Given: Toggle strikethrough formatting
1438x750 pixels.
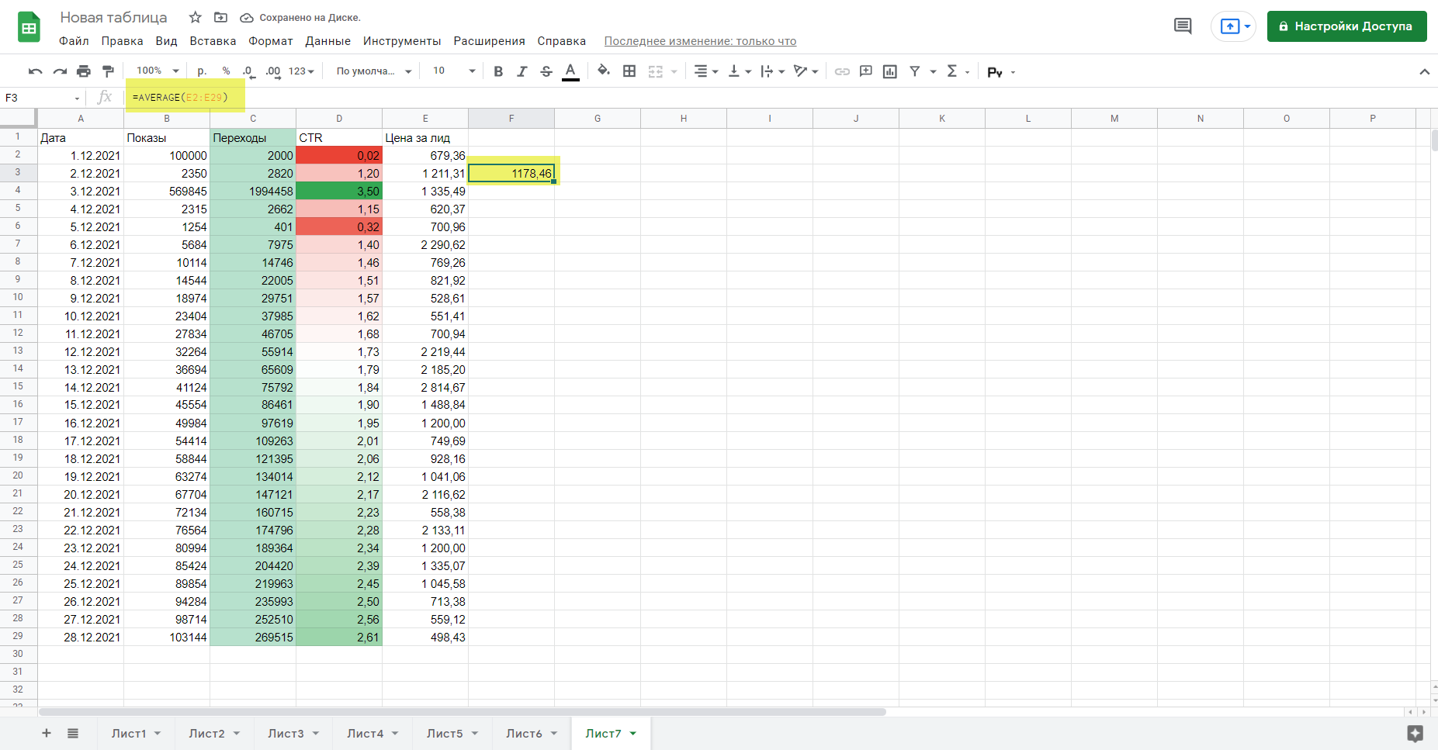Looking at the screenshot, I should coord(546,71).
